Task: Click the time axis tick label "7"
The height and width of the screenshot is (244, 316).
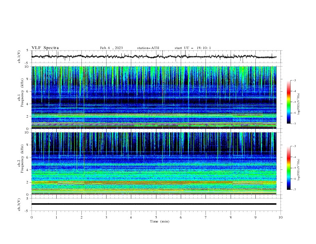Action: 206,217
